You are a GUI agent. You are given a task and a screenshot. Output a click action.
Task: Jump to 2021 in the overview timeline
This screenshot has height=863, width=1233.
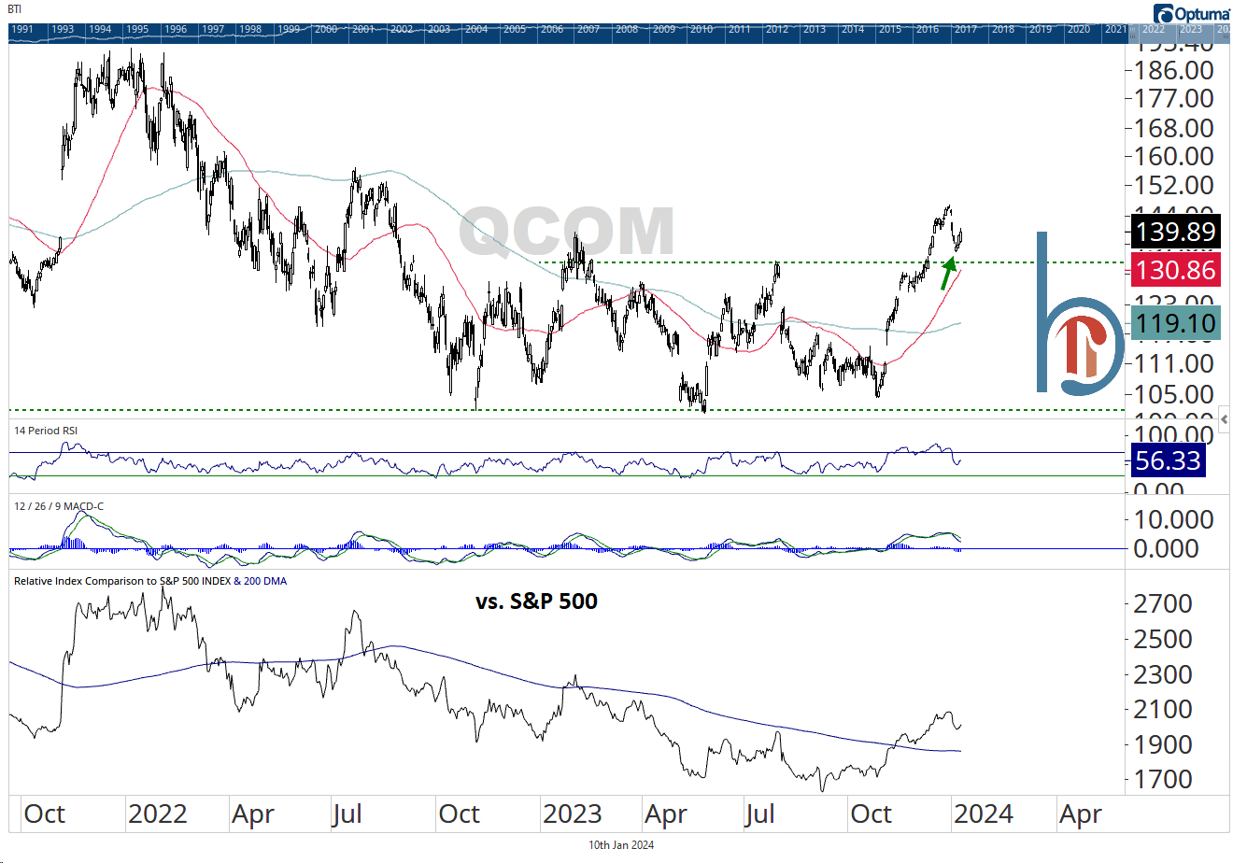pos(1115,30)
